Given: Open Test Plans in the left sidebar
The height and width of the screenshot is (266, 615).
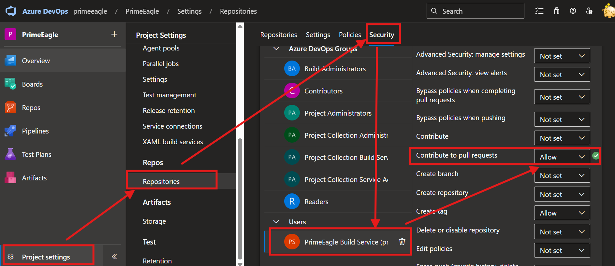Looking at the screenshot, I should coord(63,154).
